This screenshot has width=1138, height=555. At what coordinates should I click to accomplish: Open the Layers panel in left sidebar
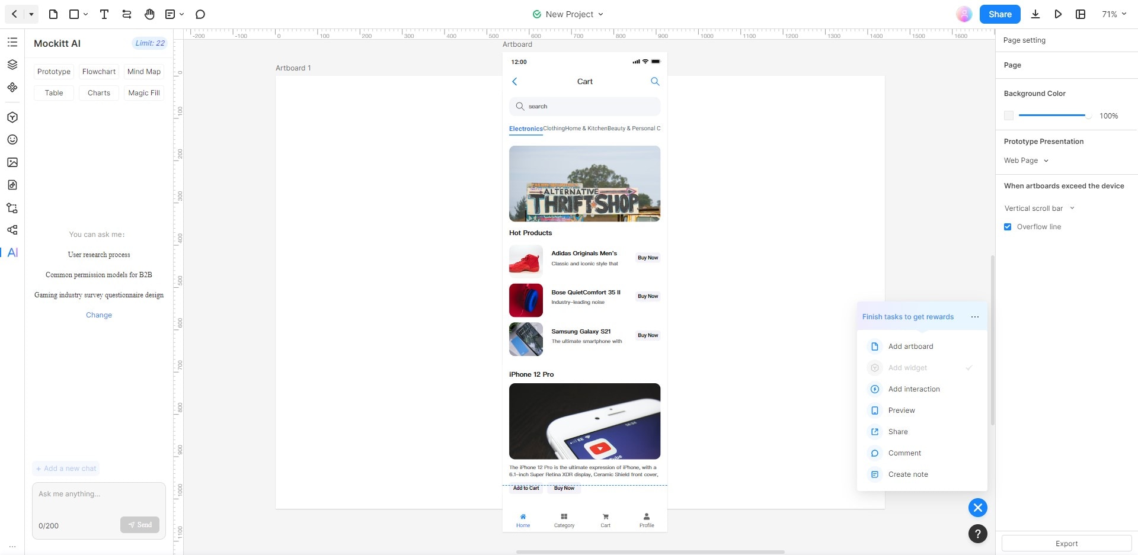[x=12, y=65]
